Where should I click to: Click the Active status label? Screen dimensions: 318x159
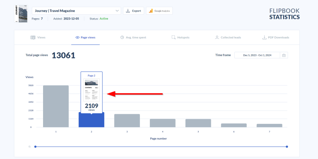pyautogui.click(x=104, y=19)
